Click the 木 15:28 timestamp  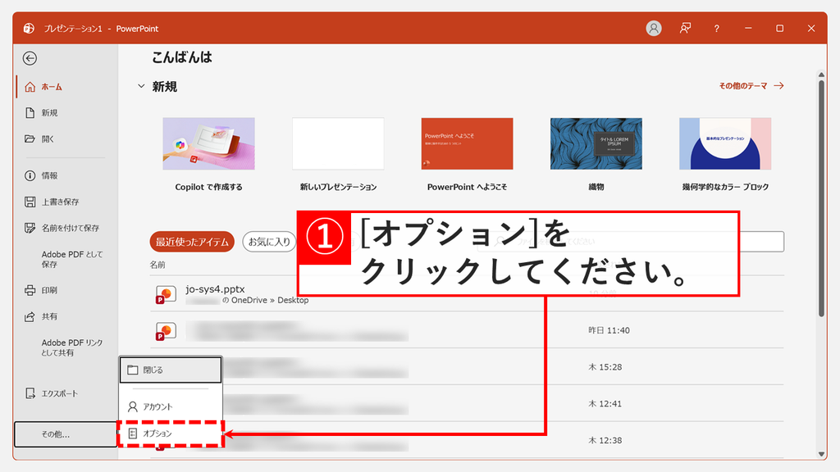[x=605, y=367]
